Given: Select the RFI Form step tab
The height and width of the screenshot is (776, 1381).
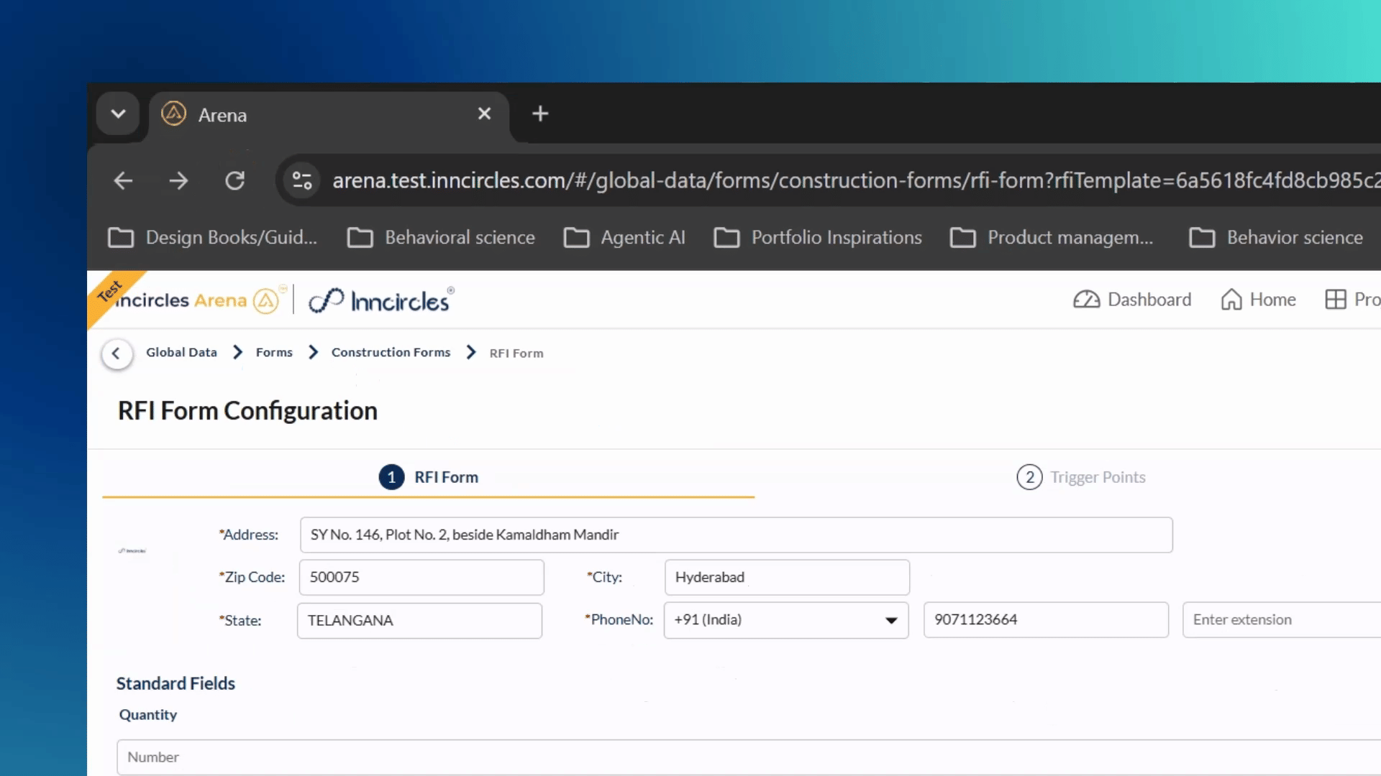Looking at the screenshot, I should coord(429,477).
